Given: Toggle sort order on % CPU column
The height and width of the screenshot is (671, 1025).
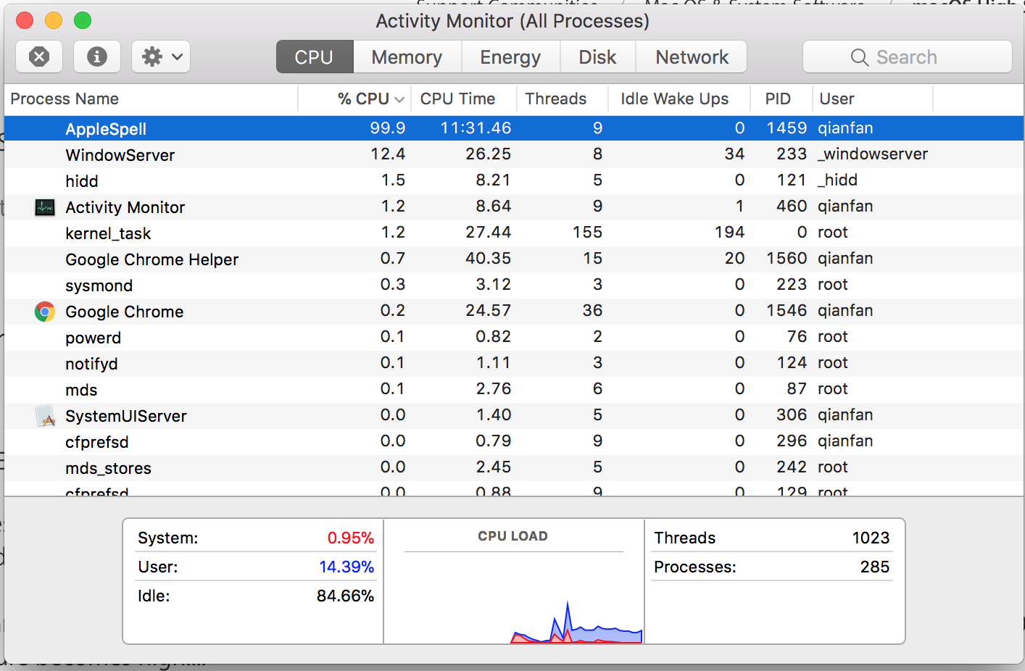Looking at the screenshot, I should (354, 99).
